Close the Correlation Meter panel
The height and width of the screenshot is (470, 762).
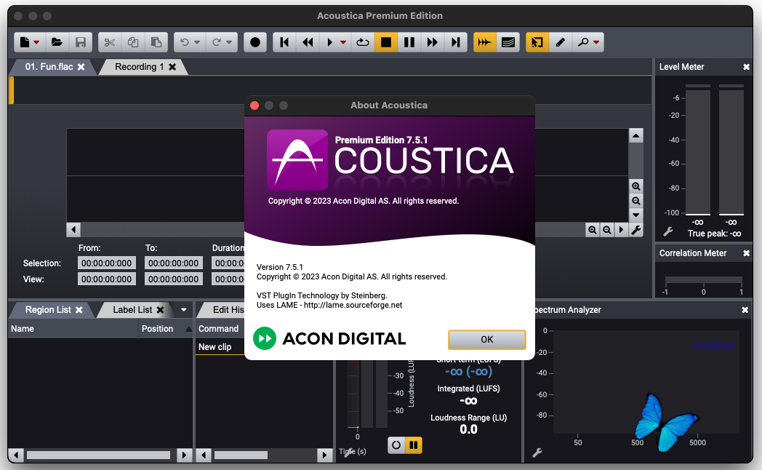click(x=747, y=253)
